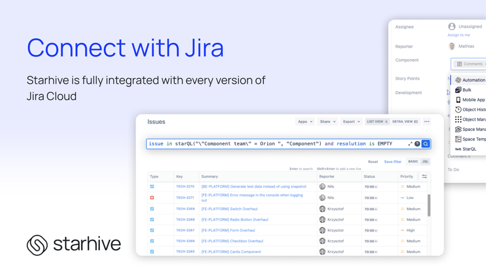486x277 pixels.
Task: Open column settings icon in table header
Action: pyautogui.click(x=424, y=176)
